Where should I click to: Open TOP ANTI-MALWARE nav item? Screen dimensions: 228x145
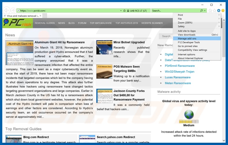101,23
